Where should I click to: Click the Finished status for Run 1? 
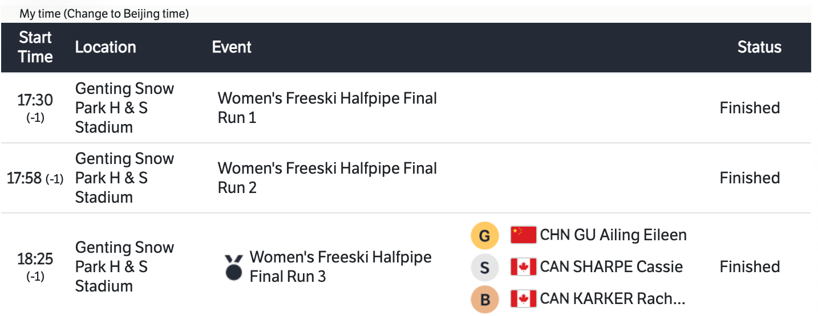click(x=750, y=108)
